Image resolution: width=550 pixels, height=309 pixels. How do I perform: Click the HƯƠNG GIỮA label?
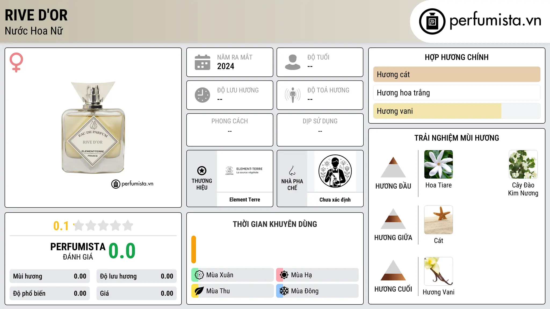393,238
